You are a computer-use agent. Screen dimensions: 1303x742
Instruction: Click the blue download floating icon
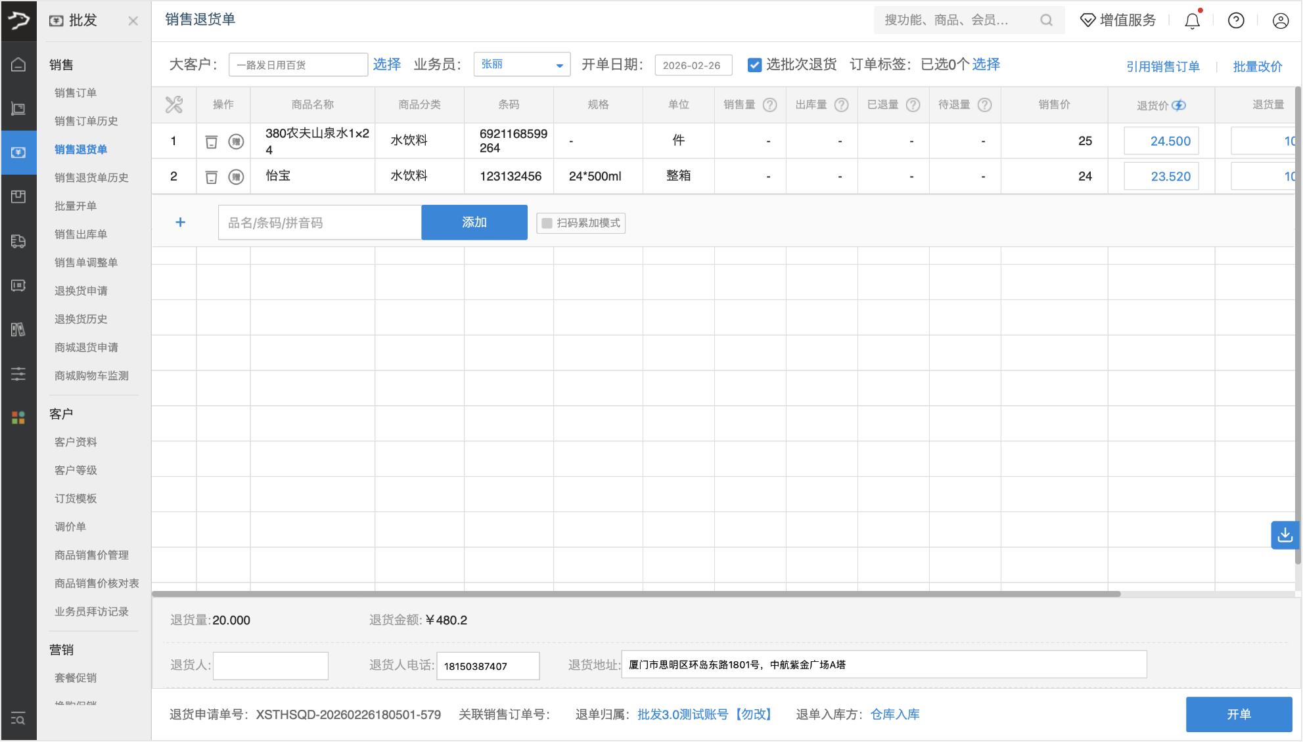pos(1285,535)
